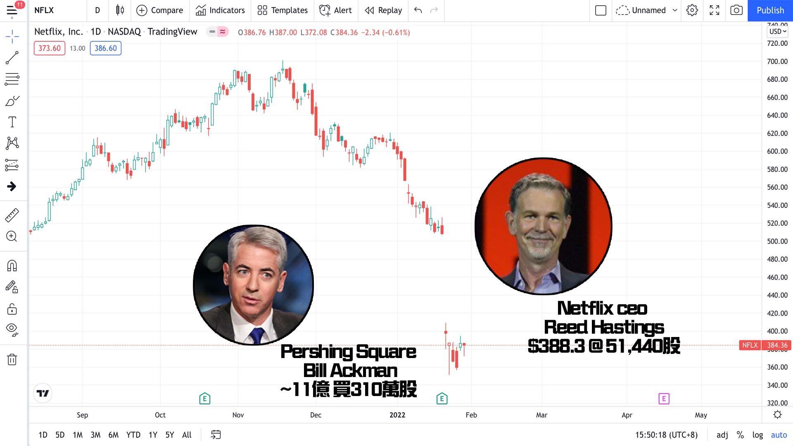Click the February earnings marker
The height and width of the screenshot is (446, 793).
click(x=442, y=399)
